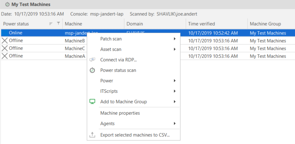
Task: Click the Connect via RDP monitor icon
Action: tap(92, 60)
